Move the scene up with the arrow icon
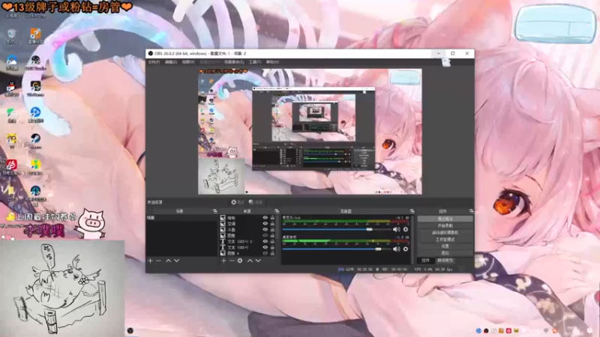 [168, 261]
